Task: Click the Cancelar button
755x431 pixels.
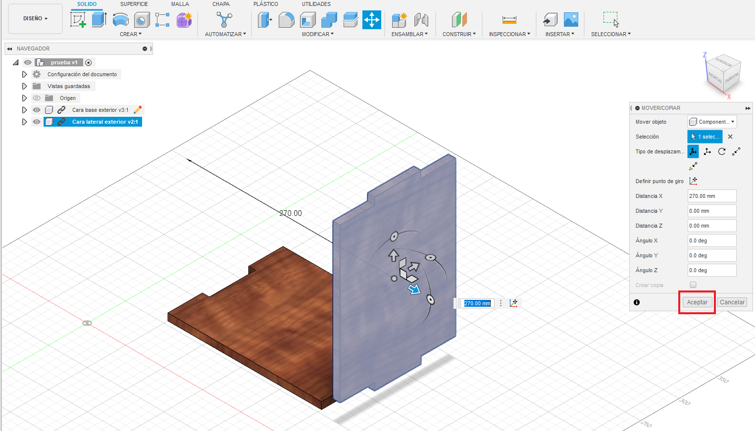Action: 732,302
